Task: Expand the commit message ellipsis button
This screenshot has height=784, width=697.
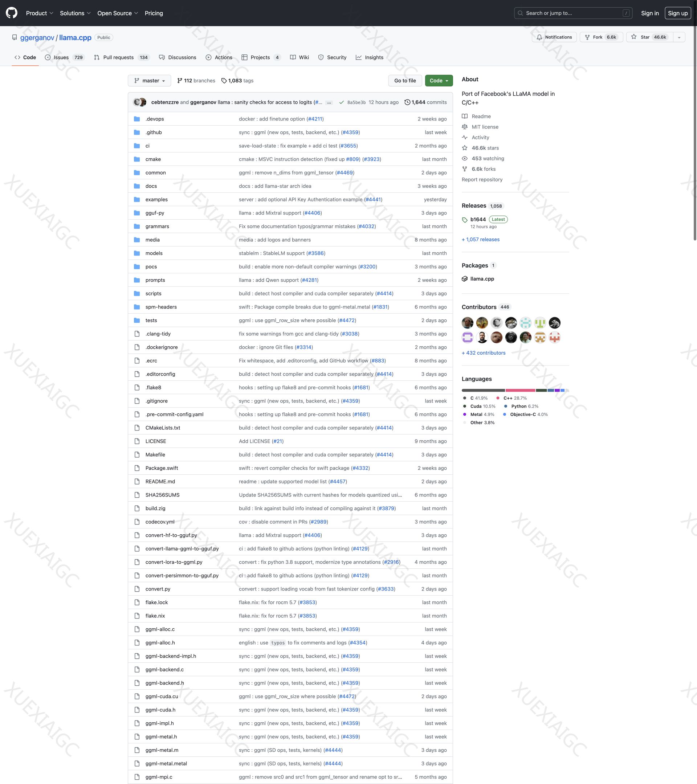Action: coord(329,102)
